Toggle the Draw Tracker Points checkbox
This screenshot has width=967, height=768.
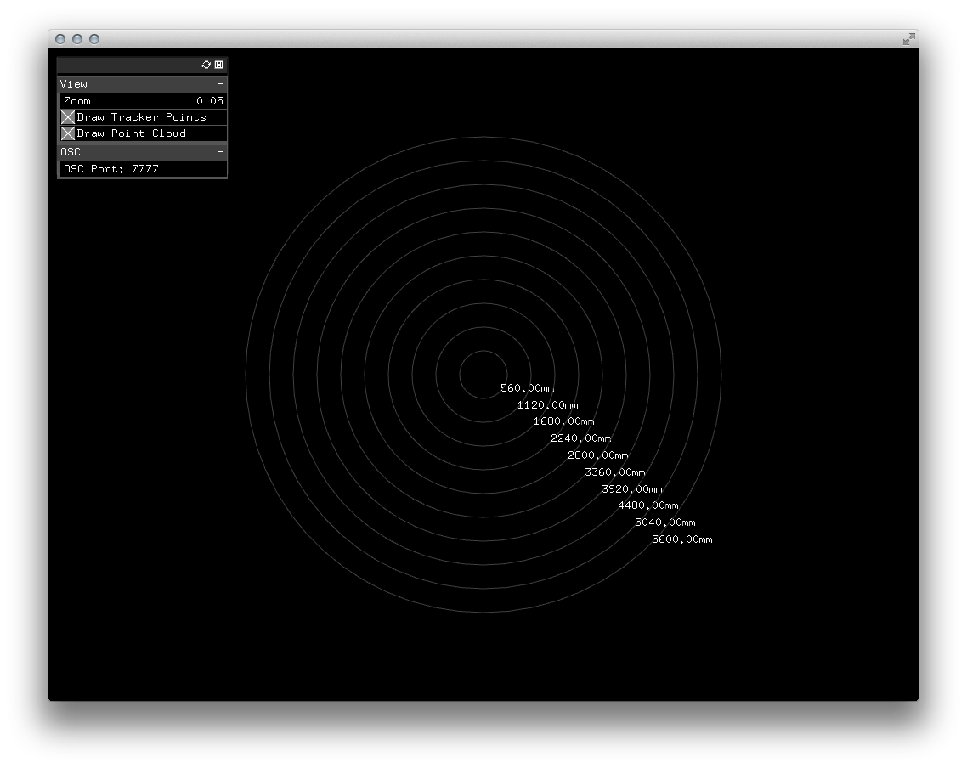click(x=68, y=118)
